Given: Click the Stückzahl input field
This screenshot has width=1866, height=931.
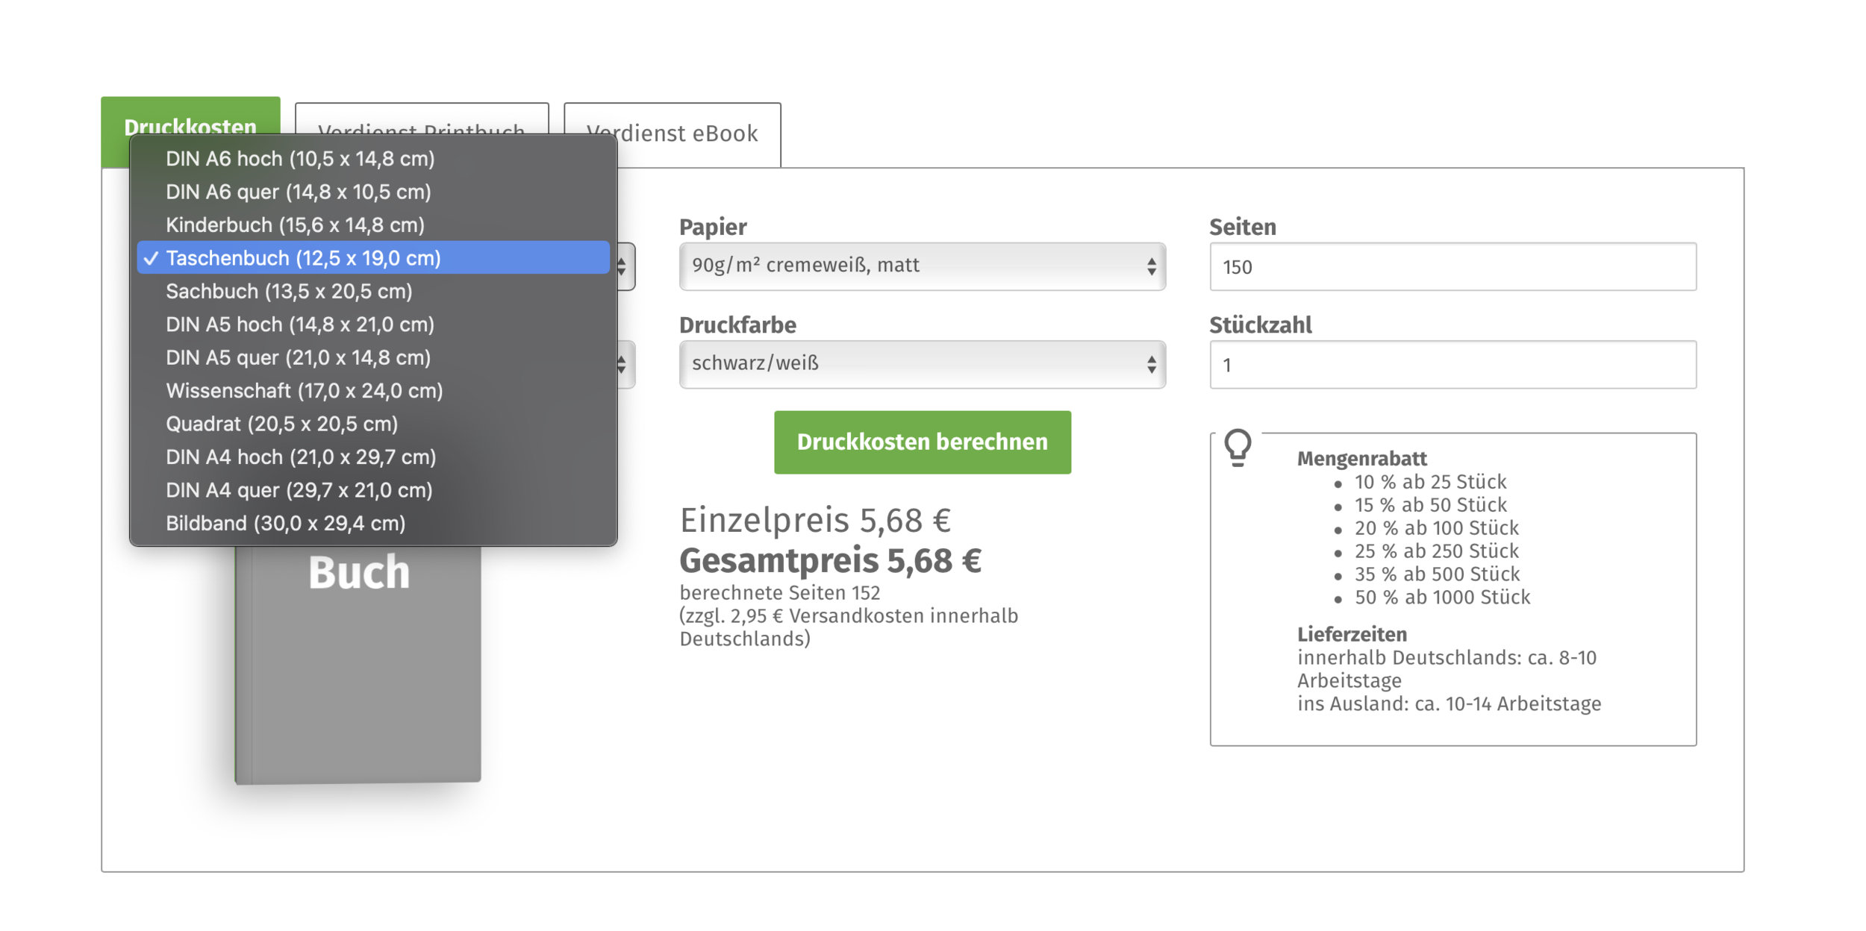Looking at the screenshot, I should [1452, 365].
